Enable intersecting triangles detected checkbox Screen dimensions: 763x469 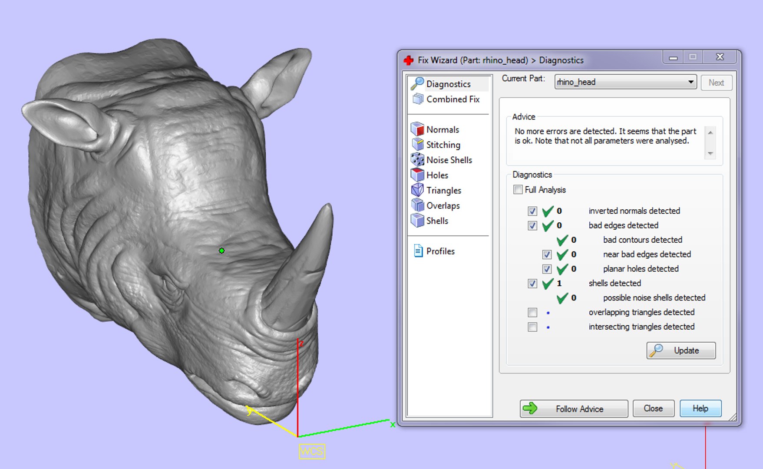point(532,327)
